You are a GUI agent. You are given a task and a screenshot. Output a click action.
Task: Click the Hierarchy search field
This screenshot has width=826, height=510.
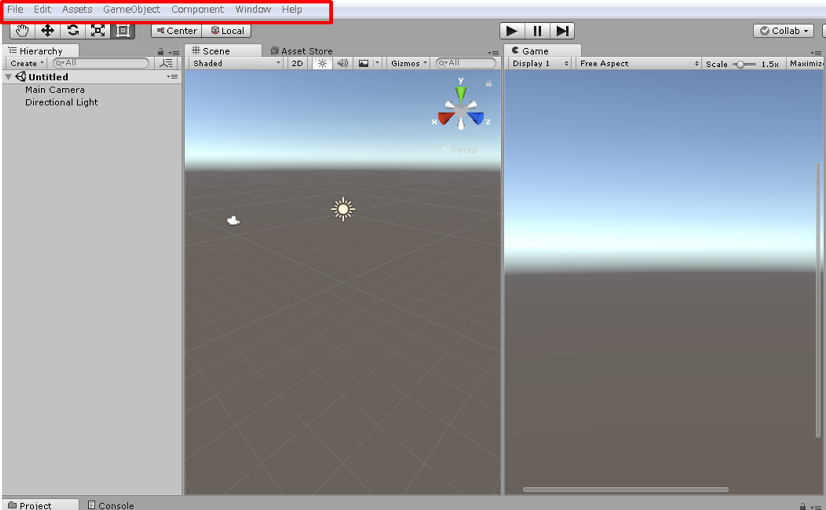click(101, 63)
